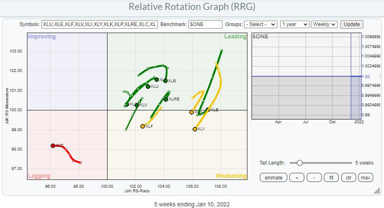
Task: Click the XLE data point
Action: (208, 110)
